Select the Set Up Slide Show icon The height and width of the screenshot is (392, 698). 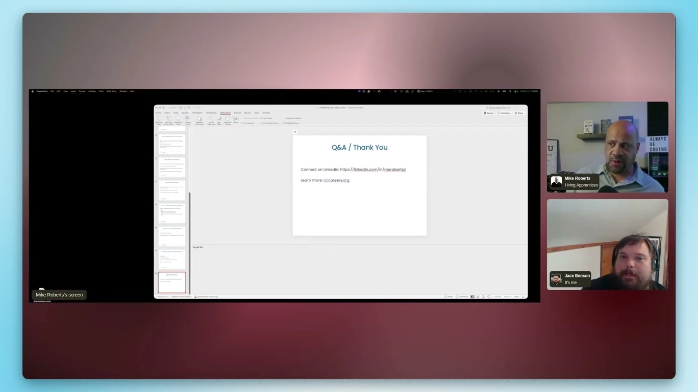(x=212, y=119)
